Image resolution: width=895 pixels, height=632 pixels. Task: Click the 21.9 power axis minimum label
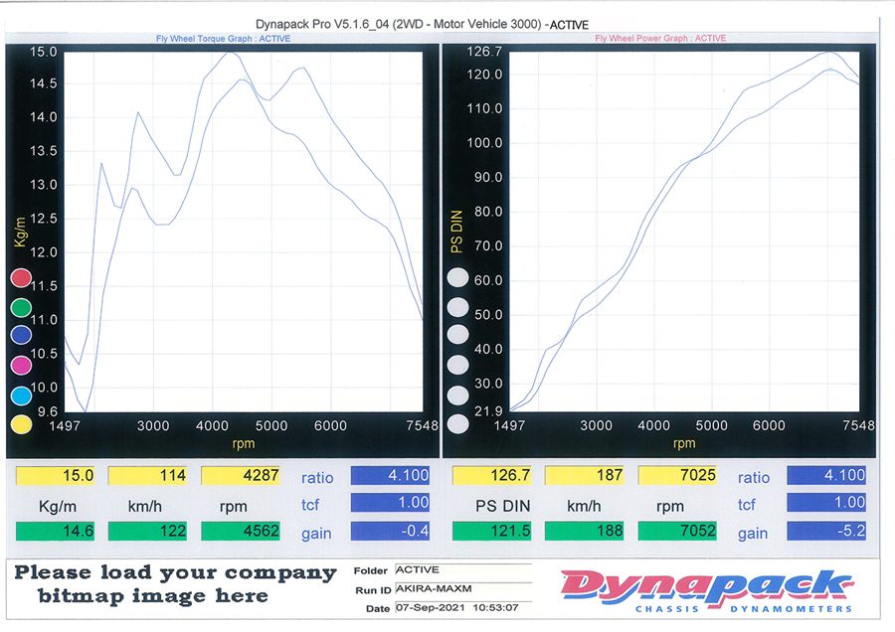point(488,411)
